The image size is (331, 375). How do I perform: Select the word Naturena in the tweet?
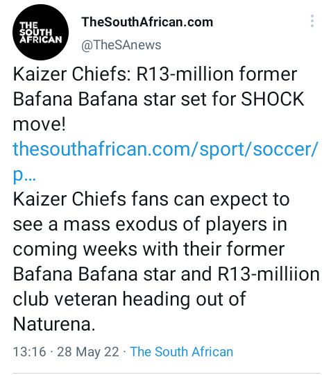[54, 324]
